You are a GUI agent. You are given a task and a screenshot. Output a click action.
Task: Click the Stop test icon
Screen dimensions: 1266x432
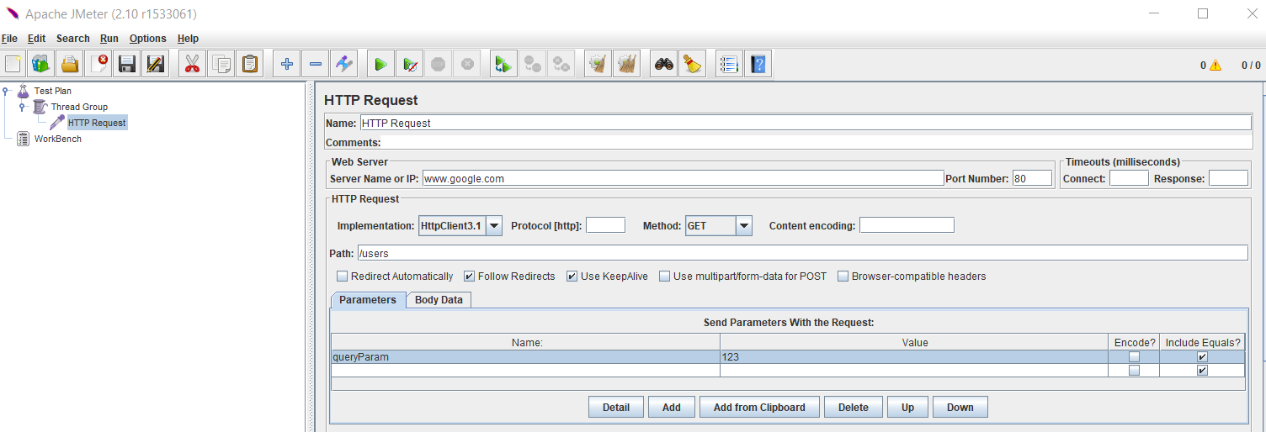pos(438,64)
